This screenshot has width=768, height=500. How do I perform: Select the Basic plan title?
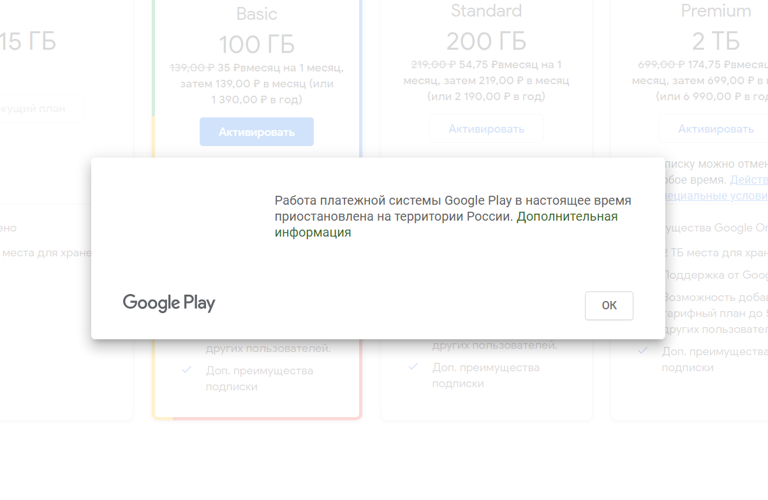(257, 13)
